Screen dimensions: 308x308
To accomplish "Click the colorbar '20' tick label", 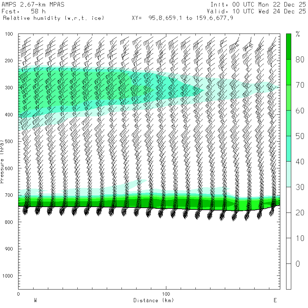I will pyautogui.click(x=300, y=213).
